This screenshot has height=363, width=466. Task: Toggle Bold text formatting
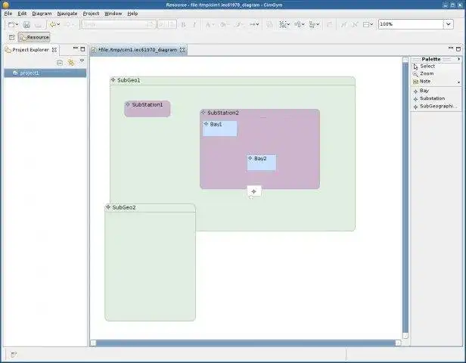pyautogui.click(x=183, y=25)
